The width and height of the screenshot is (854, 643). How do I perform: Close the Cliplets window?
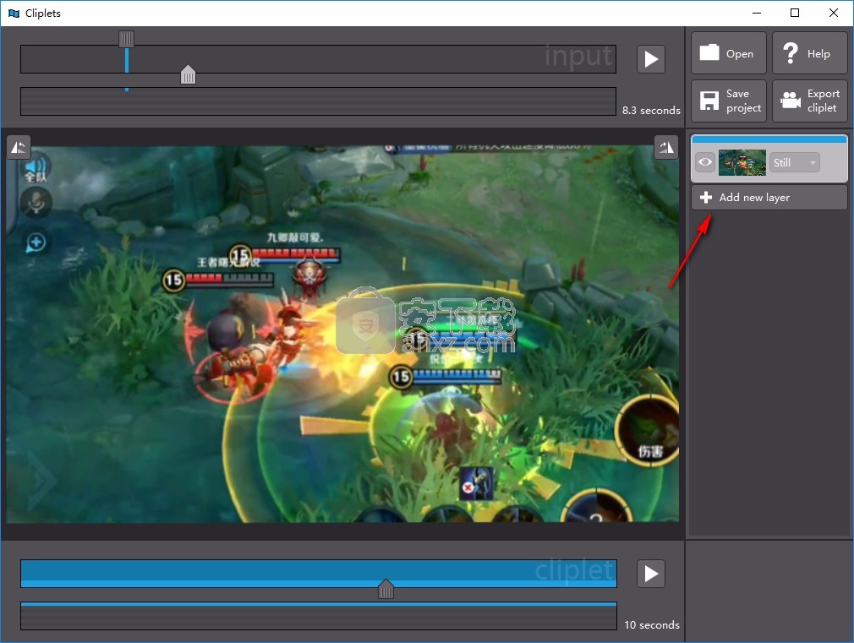pos(834,13)
